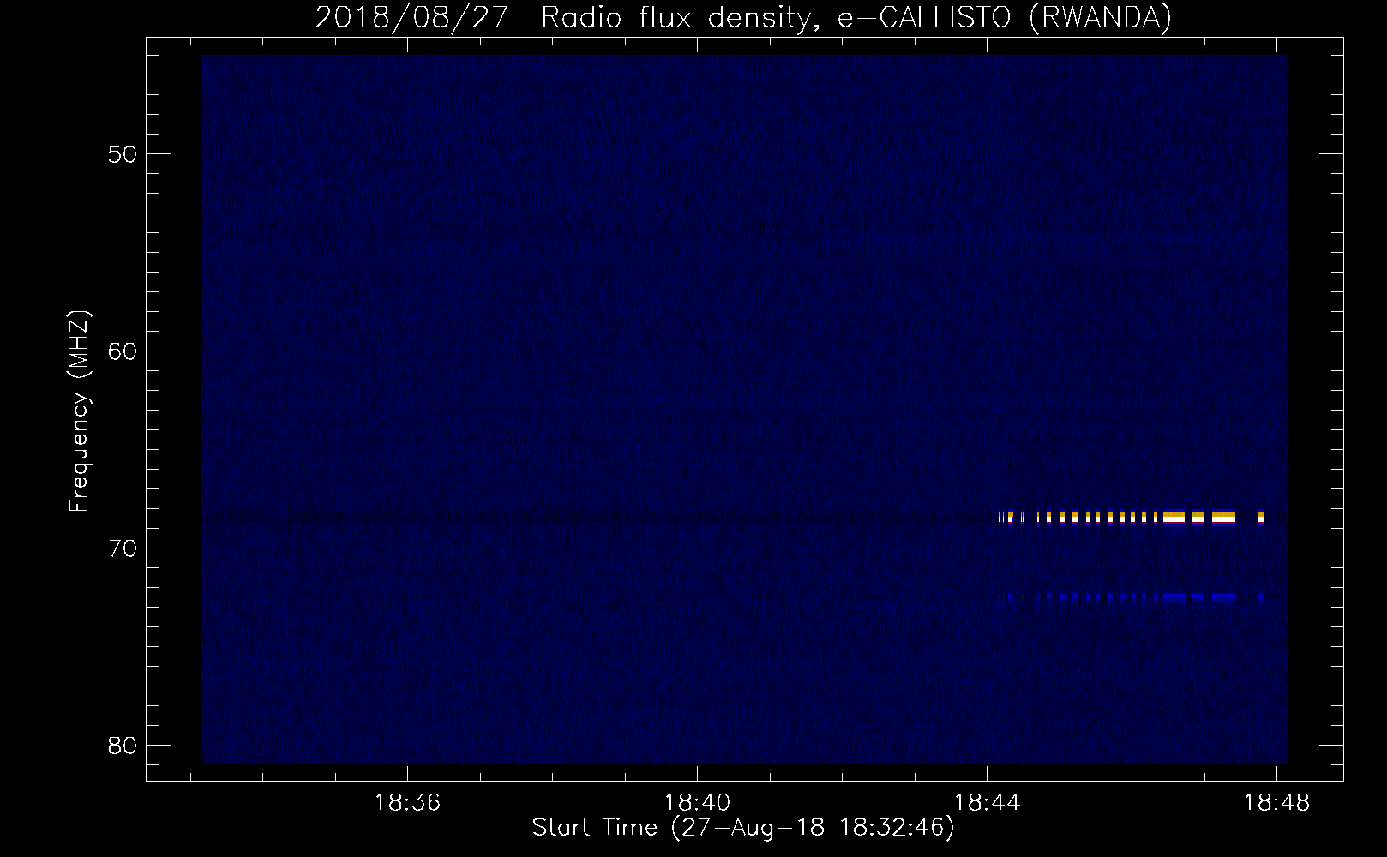Click the bright burst stripe near 68 MHz

pos(1132,517)
